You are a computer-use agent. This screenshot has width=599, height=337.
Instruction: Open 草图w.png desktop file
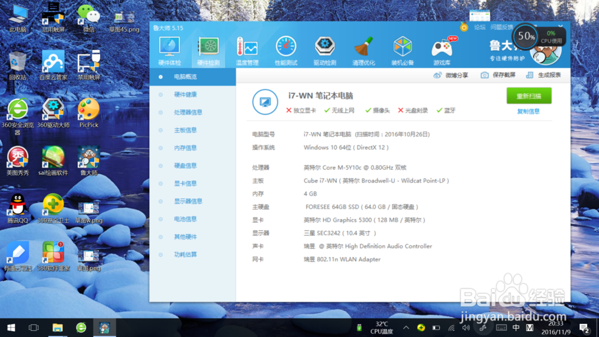pyautogui.click(x=89, y=213)
